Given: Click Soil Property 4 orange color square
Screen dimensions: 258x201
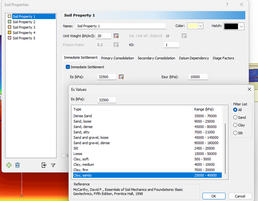Looking at the screenshot, I should pos(10,32).
